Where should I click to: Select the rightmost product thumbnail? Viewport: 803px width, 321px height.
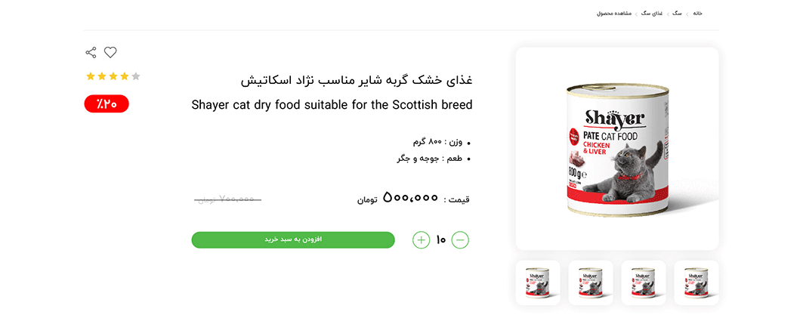(696, 283)
